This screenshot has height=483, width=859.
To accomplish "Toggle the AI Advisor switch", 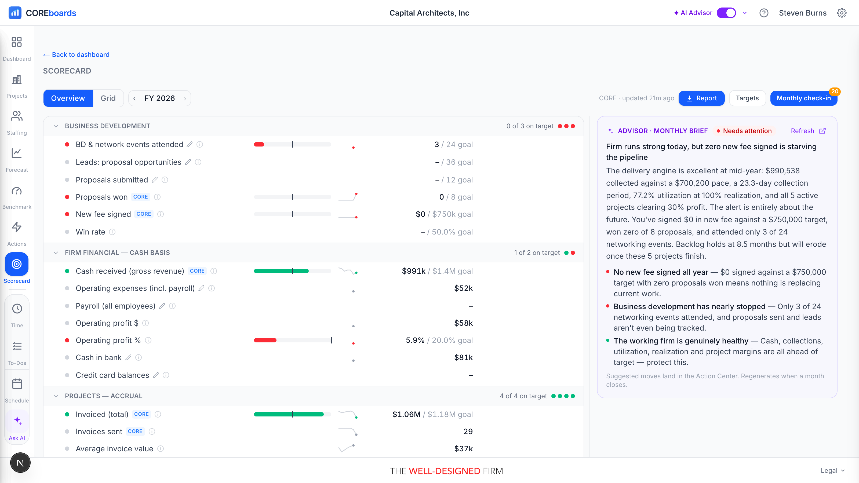I will pyautogui.click(x=726, y=13).
